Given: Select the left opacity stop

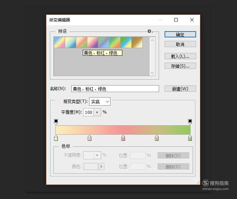Looking at the screenshot, I should 56,122.
